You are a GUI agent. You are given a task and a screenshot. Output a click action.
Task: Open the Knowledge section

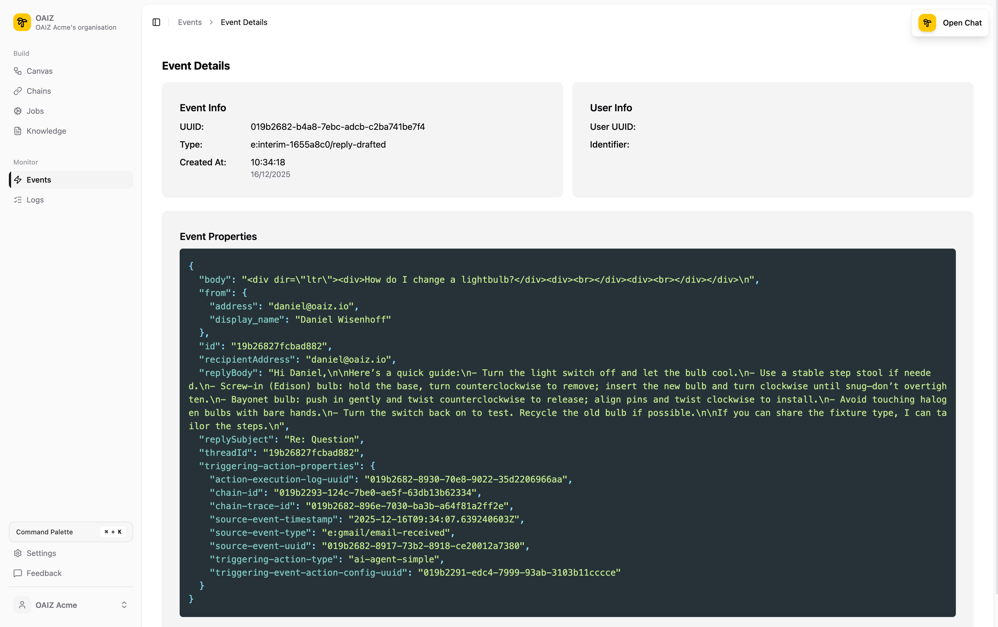point(46,131)
